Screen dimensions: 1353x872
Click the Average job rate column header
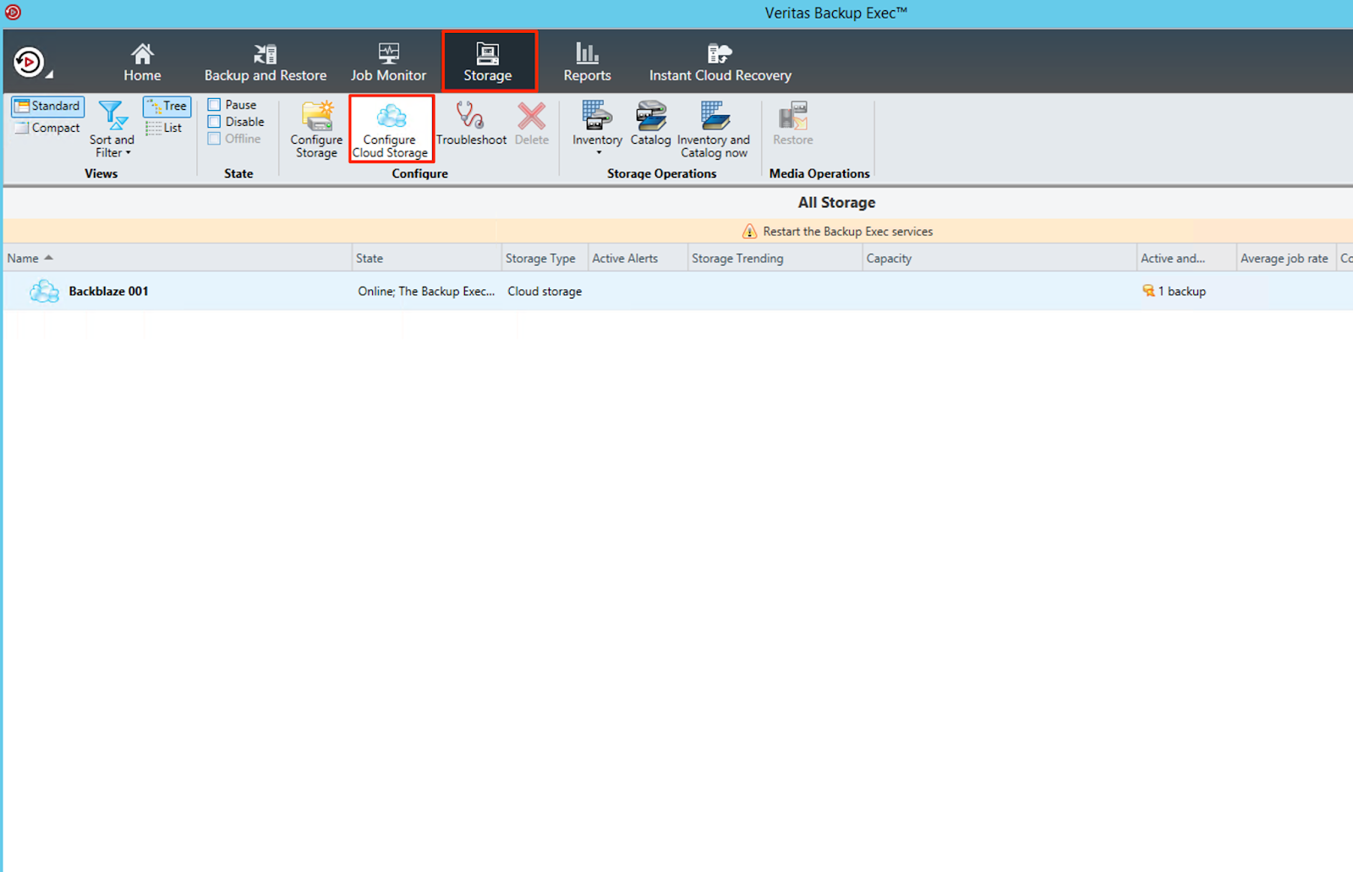point(1285,258)
